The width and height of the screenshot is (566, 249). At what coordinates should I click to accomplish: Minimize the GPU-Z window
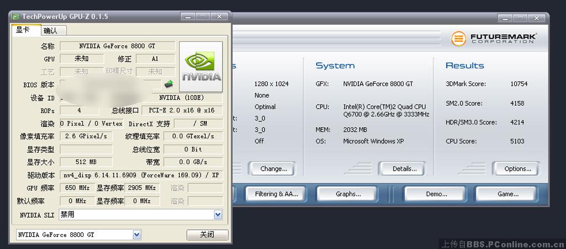click(187, 17)
